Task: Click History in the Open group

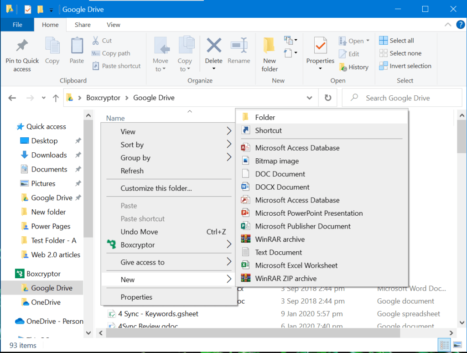Action: pos(354,67)
